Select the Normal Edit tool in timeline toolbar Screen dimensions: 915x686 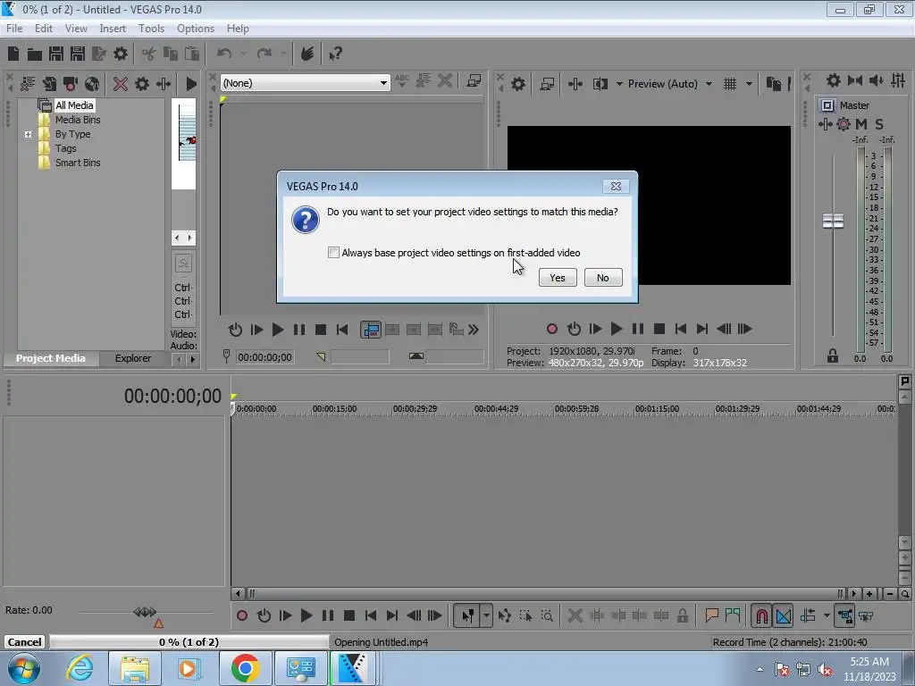(x=468, y=615)
